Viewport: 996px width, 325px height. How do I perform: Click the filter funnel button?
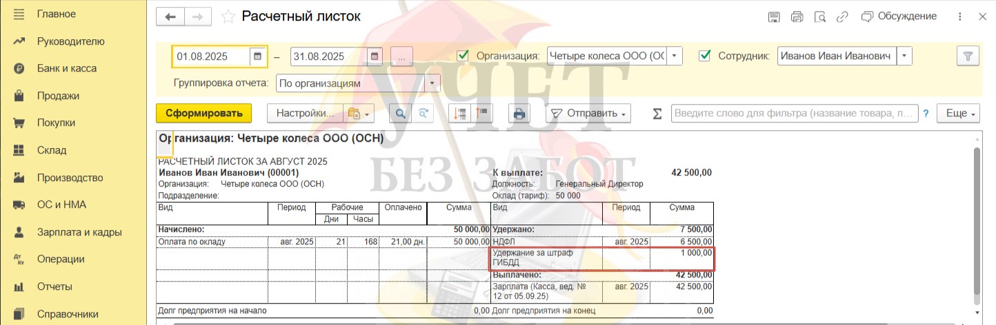click(x=968, y=56)
